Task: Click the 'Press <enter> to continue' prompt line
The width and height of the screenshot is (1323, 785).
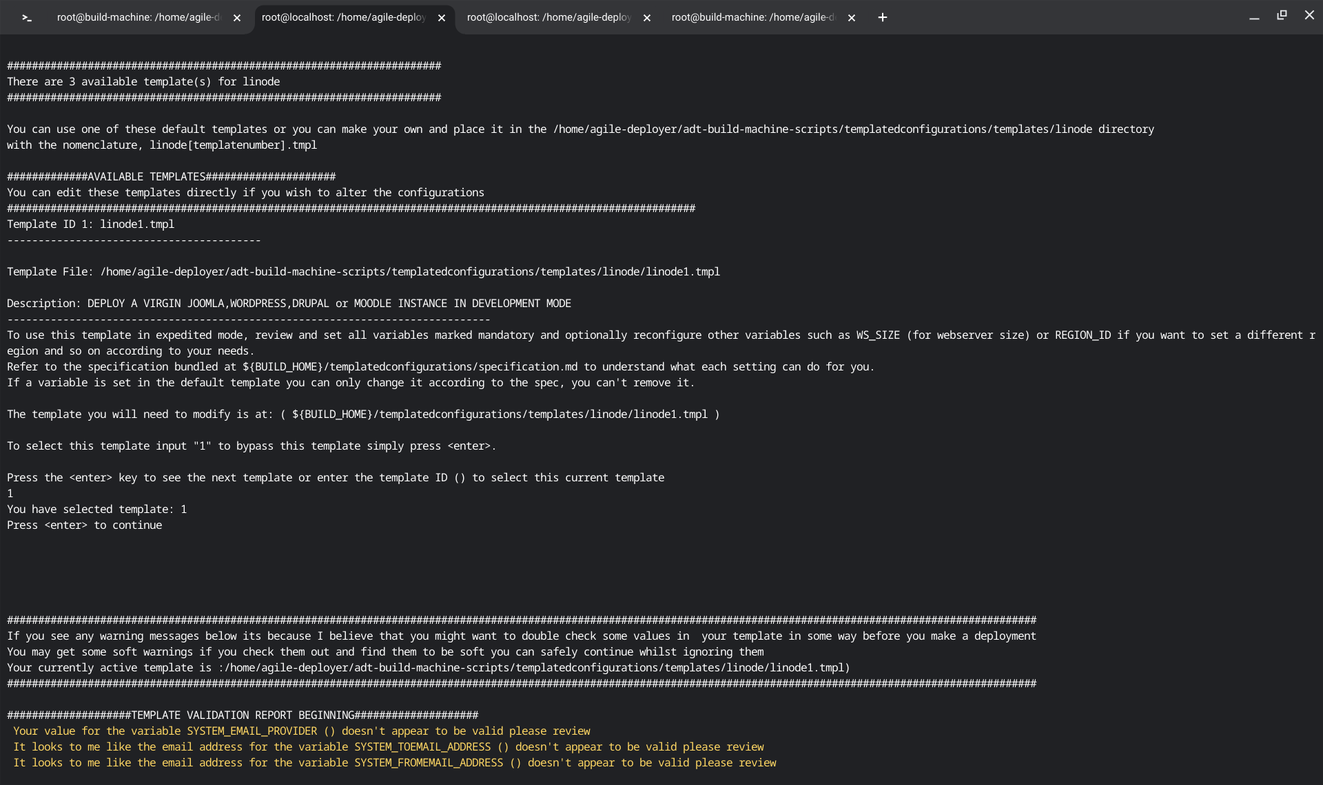Action: [x=85, y=525]
